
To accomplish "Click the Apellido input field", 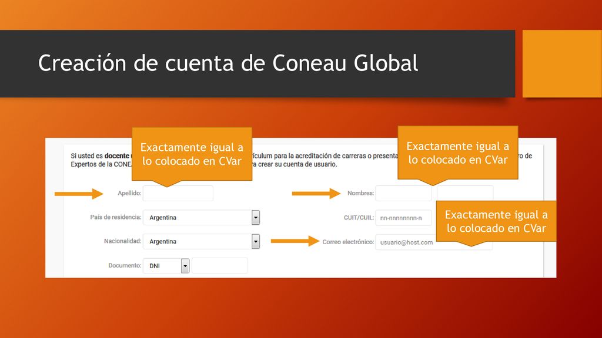I will (x=178, y=193).
